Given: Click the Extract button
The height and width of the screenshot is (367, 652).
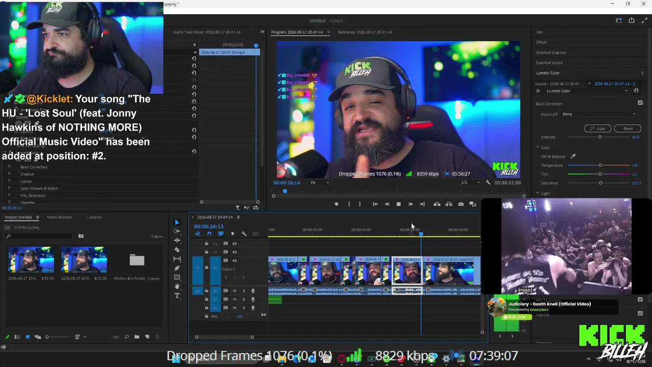Looking at the screenshot, I should (x=449, y=204).
